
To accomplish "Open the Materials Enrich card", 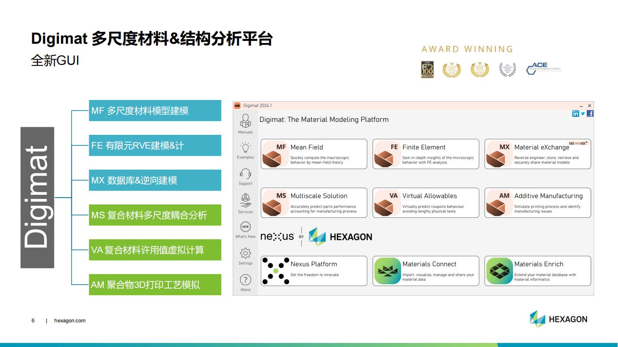I will [x=538, y=271].
